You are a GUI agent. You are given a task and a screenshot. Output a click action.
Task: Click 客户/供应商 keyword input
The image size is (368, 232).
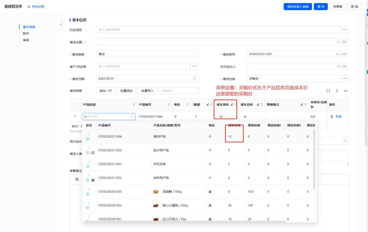pyautogui.click(x=143, y=66)
